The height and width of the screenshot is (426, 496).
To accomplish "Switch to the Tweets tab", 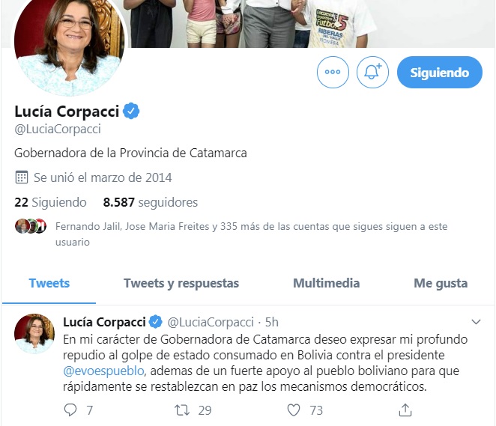I will (x=49, y=283).
